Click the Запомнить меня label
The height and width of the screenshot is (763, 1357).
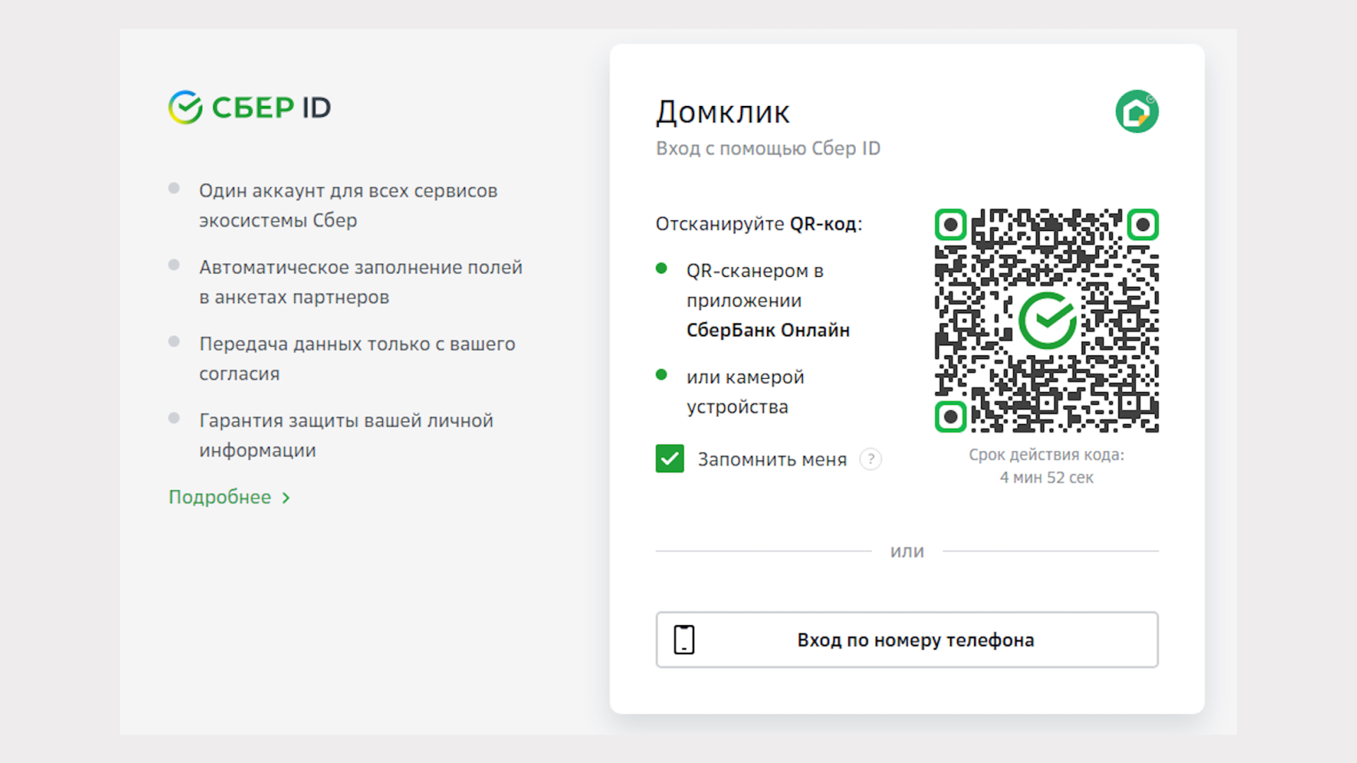[x=772, y=460]
